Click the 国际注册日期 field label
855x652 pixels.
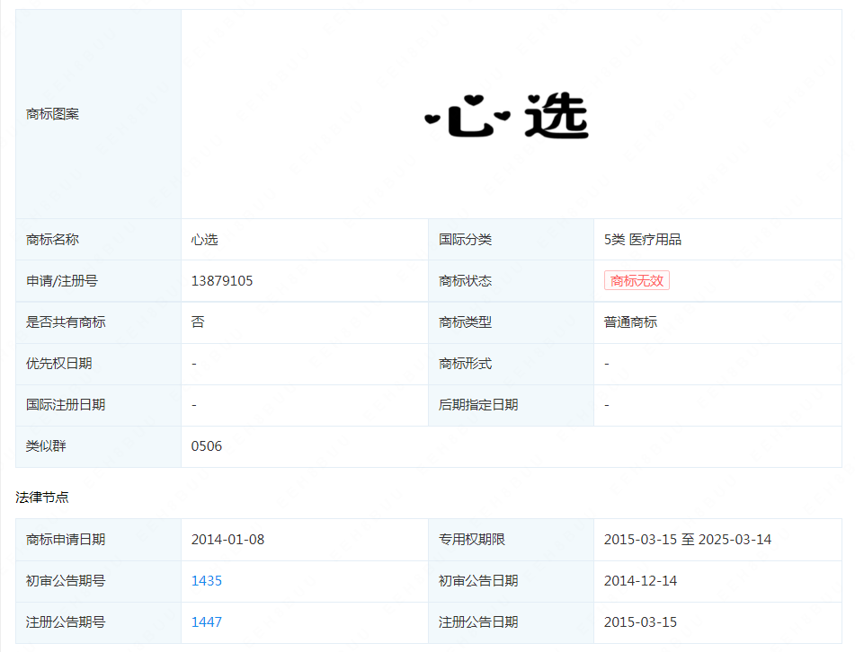click(66, 405)
